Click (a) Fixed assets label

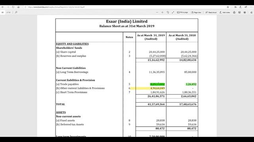(x=65, y=120)
